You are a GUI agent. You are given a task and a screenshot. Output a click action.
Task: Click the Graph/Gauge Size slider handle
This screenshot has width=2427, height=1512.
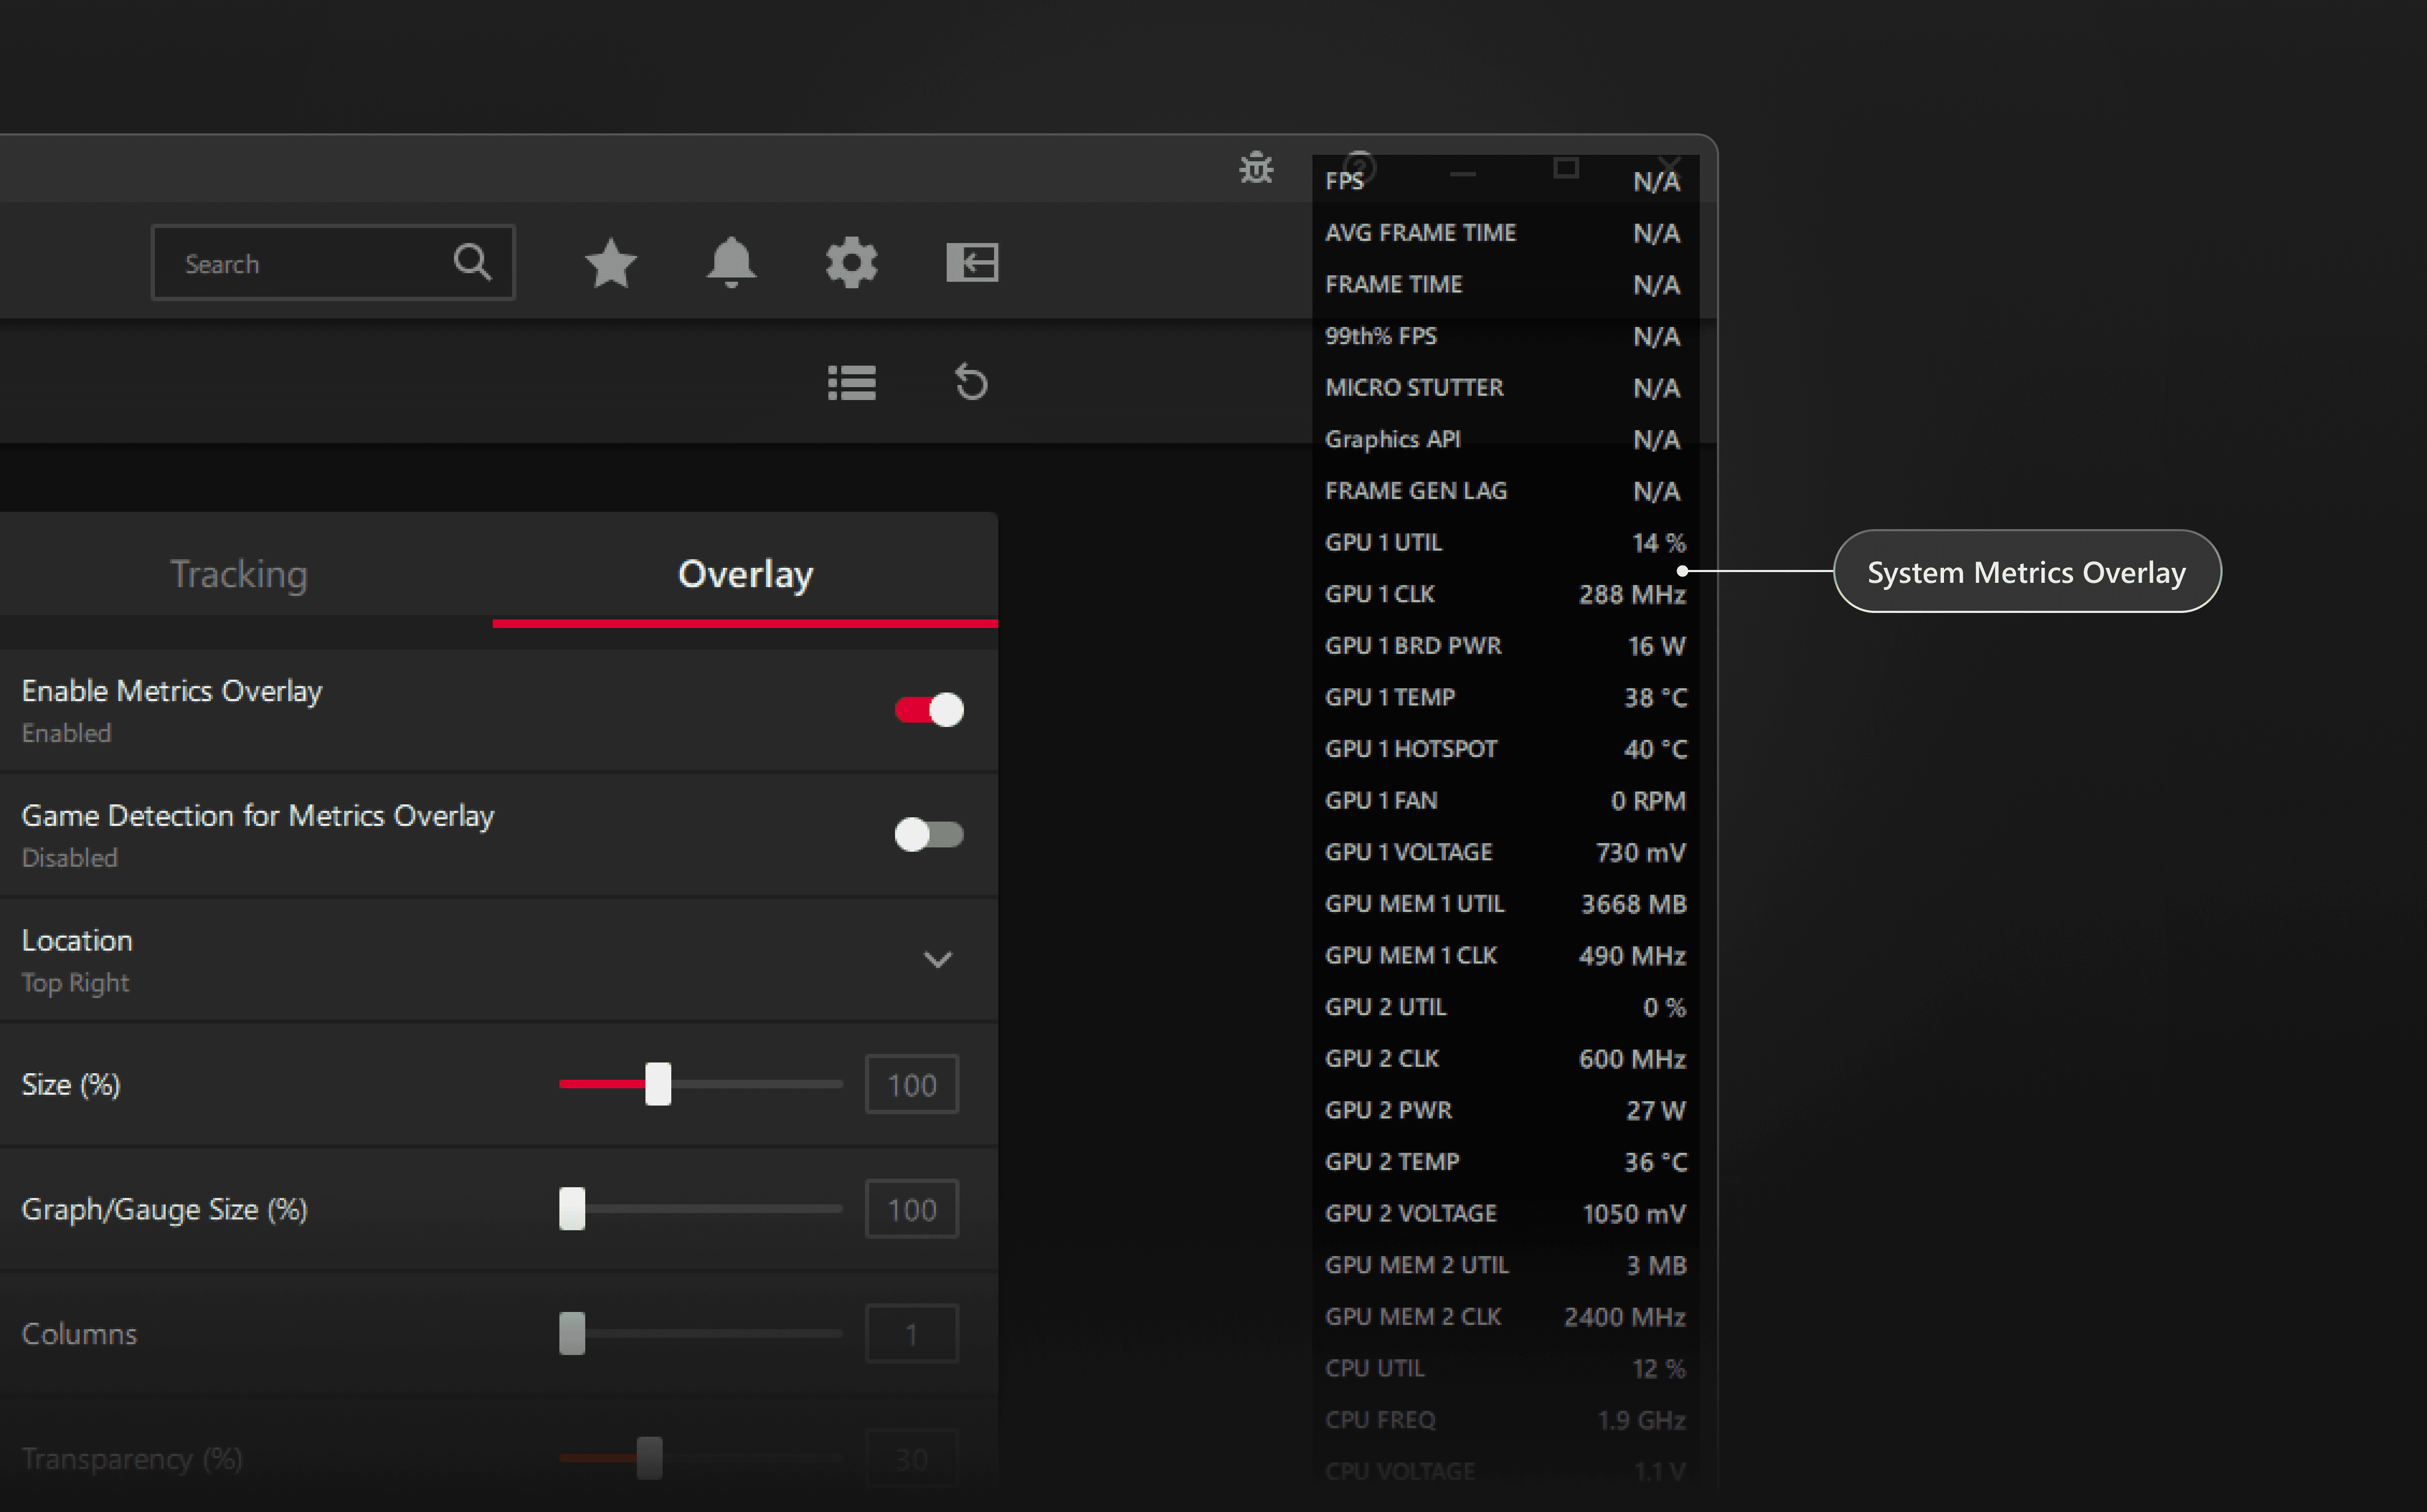pyautogui.click(x=572, y=1209)
